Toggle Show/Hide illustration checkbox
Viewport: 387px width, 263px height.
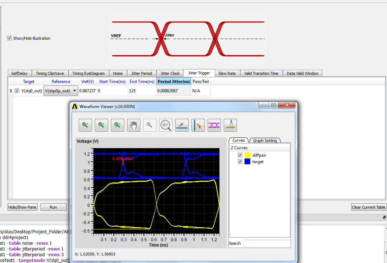pos(9,38)
